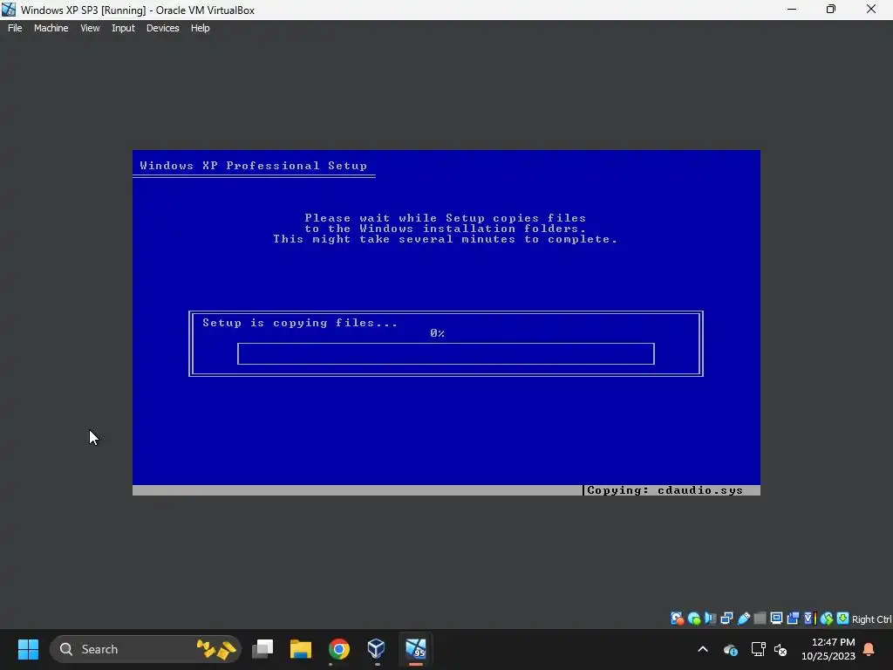Click the 0% progress value
This screenshot has height=670, width=893.
438,333
